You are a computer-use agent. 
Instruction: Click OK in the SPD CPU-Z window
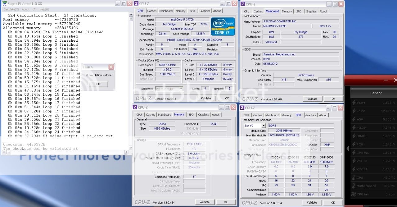click(333, 202)
